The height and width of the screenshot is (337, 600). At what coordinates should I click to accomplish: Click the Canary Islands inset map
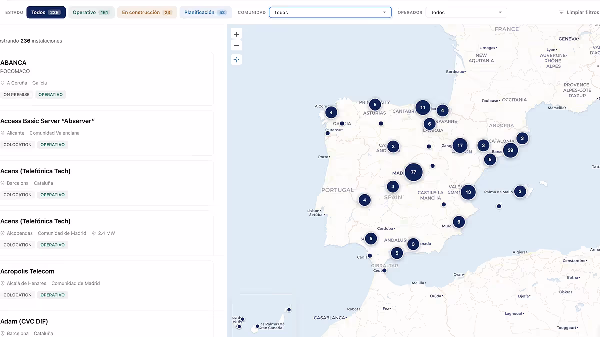pos(264,317)
